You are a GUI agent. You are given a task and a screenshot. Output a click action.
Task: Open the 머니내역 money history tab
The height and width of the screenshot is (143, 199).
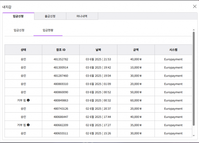(x=82, y=16)
